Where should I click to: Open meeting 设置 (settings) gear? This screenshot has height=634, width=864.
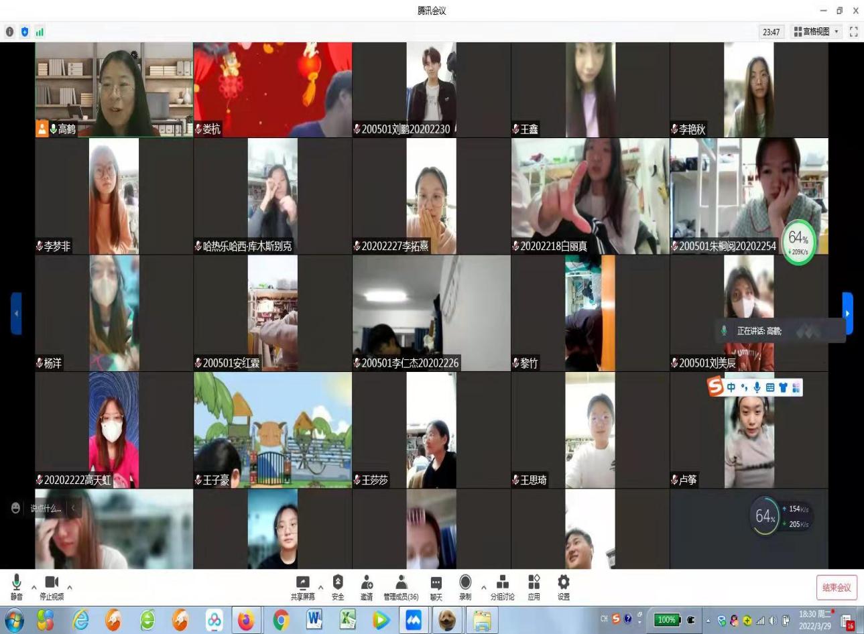[564, 586]
